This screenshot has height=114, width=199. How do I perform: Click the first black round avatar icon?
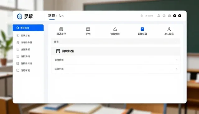[175, 16]
